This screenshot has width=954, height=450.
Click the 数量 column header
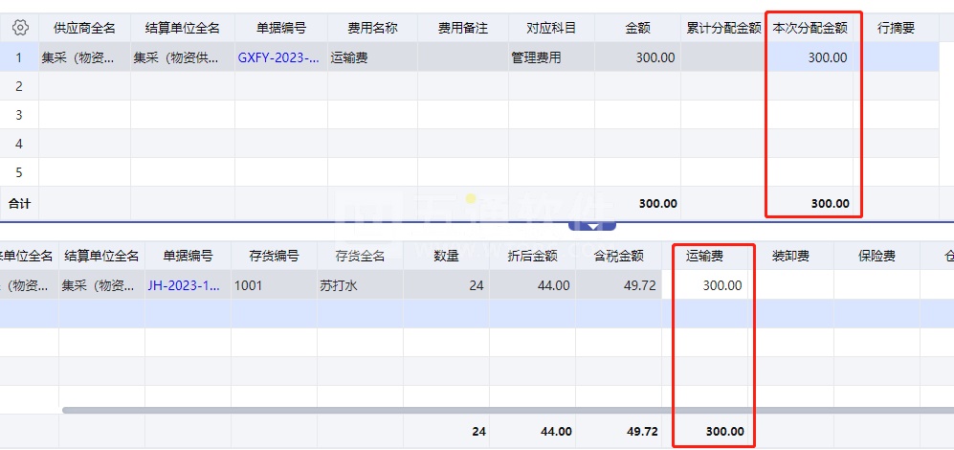pyautogui.click(x=446, y=256)
